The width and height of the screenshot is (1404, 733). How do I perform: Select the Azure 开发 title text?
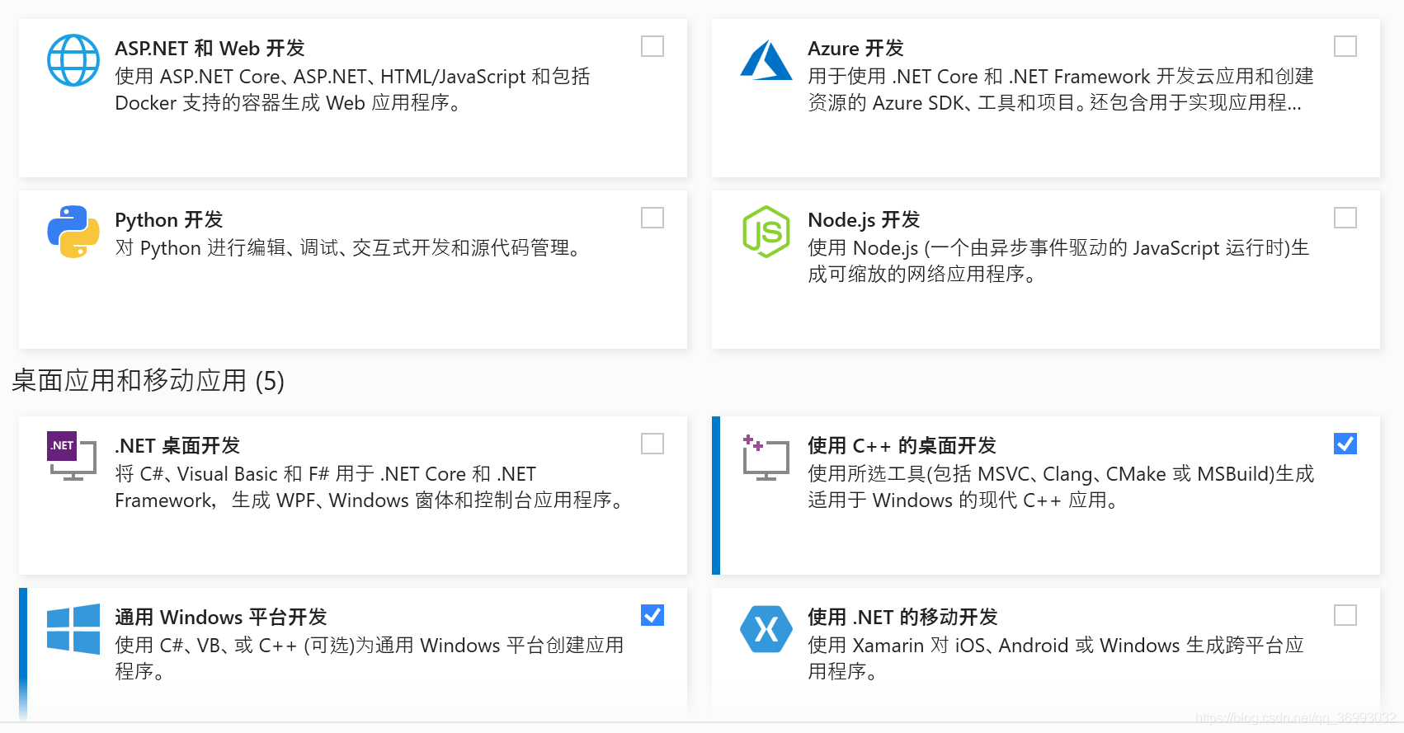click(855, 49)
